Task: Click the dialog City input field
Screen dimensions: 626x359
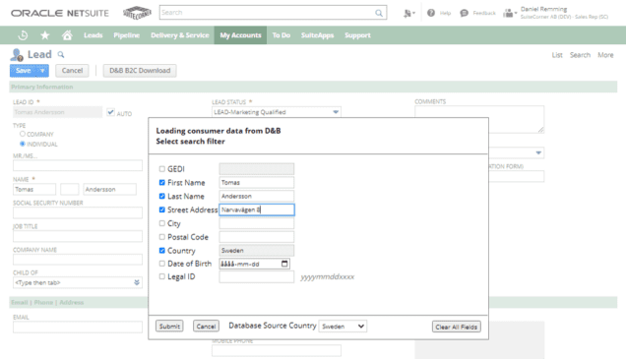Action: point(257,223)
